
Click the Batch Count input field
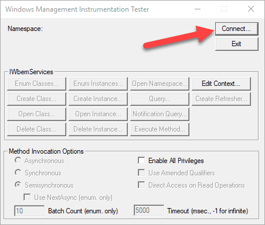click(29, 210)
